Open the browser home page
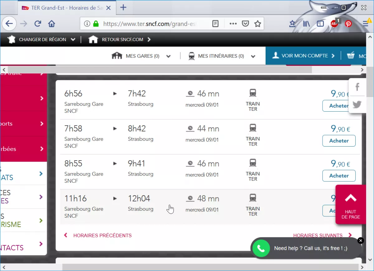Image resolution: width=374 pixels, height=271 pixels. (52, 24)
